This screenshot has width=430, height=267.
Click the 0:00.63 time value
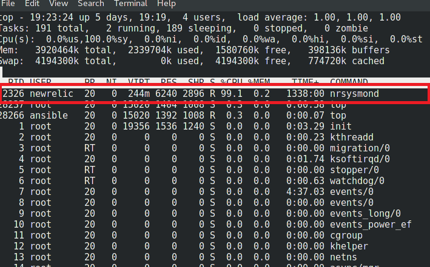(305, 181)
